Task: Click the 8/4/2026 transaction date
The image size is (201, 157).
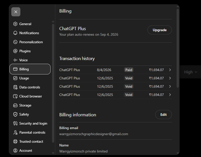Action: [x=104, y=70]
